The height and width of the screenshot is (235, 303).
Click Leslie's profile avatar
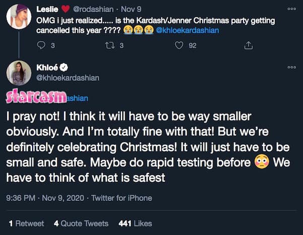tap(19, 17)
